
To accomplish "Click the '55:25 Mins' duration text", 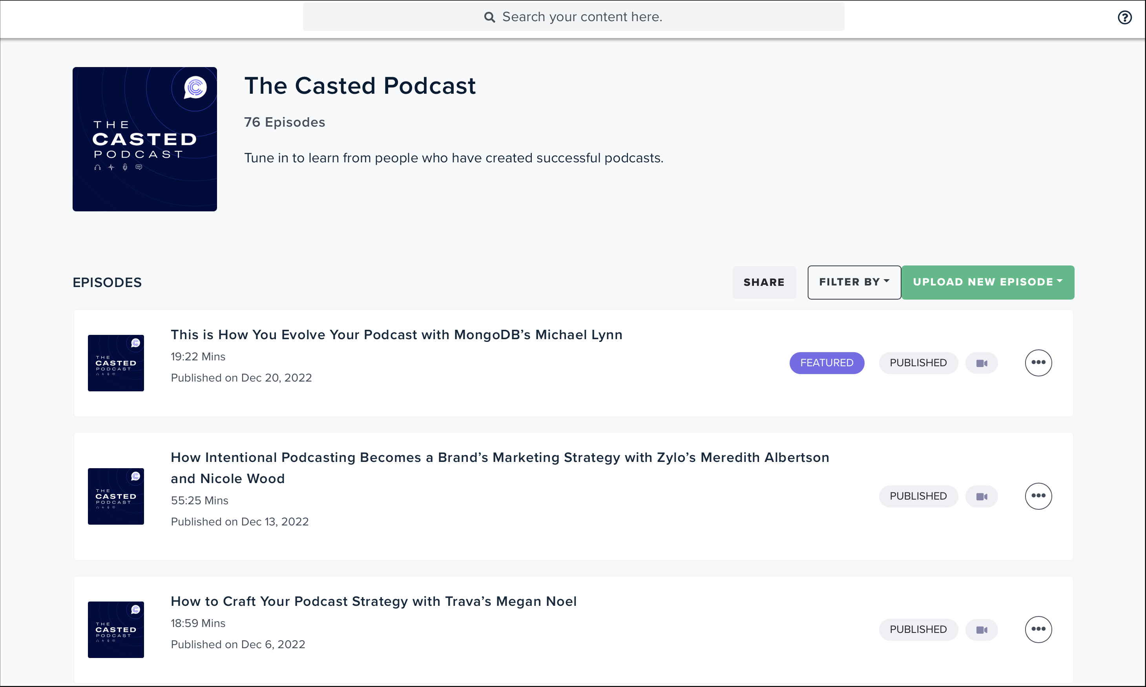I will 199,500.
